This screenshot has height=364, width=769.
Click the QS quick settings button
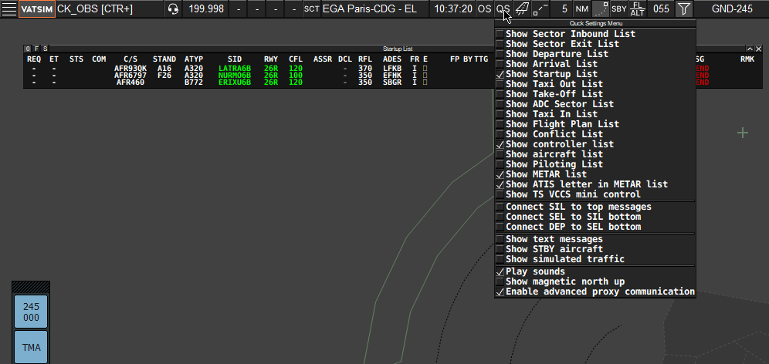click(x=503, y=8)
